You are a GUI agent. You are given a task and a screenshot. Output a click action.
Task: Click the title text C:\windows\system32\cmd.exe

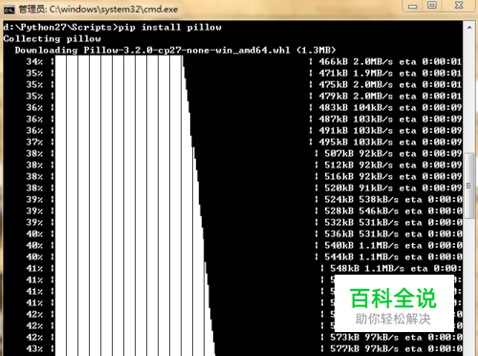tap(114, 10)
